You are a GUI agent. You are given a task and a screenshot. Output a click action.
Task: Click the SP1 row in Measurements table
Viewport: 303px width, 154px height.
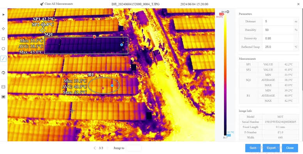pyautogui.click(x=269, y=64)
